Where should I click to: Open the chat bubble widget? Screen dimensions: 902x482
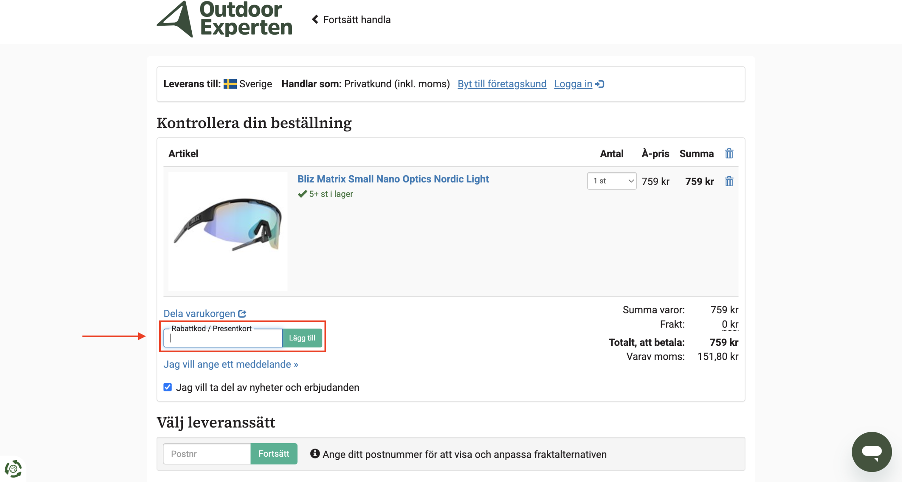click(872, 452)
